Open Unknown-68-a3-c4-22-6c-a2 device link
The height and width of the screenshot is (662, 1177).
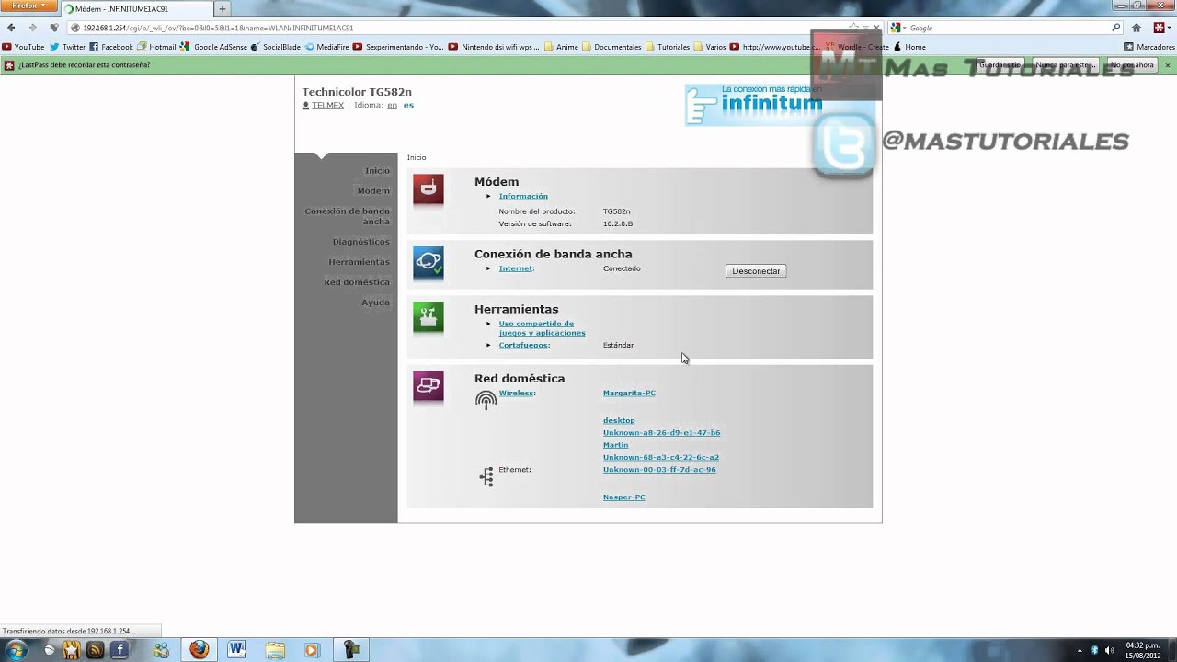click(660, 457)
